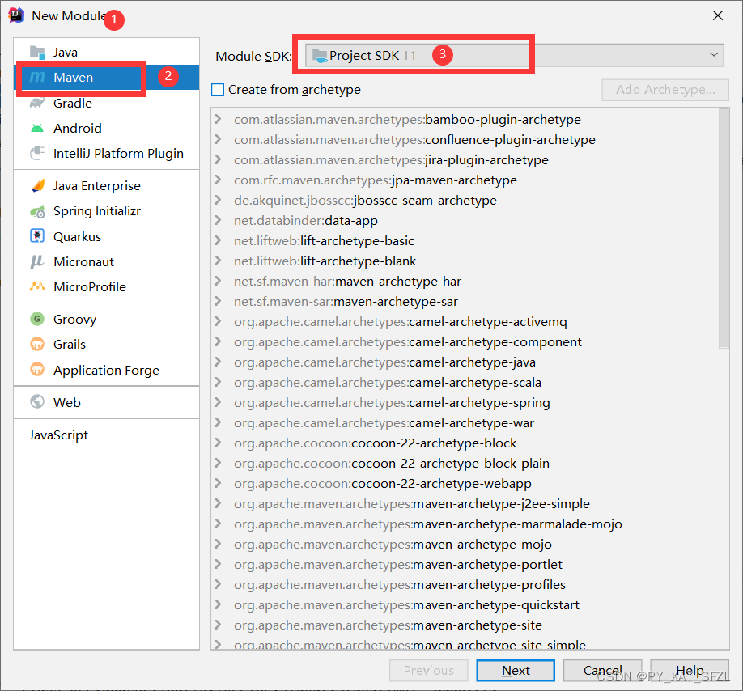This screenshot has height=691, width=743.
Task: Open the Module SDK dropdown arrow
Action: pos(714,54)
